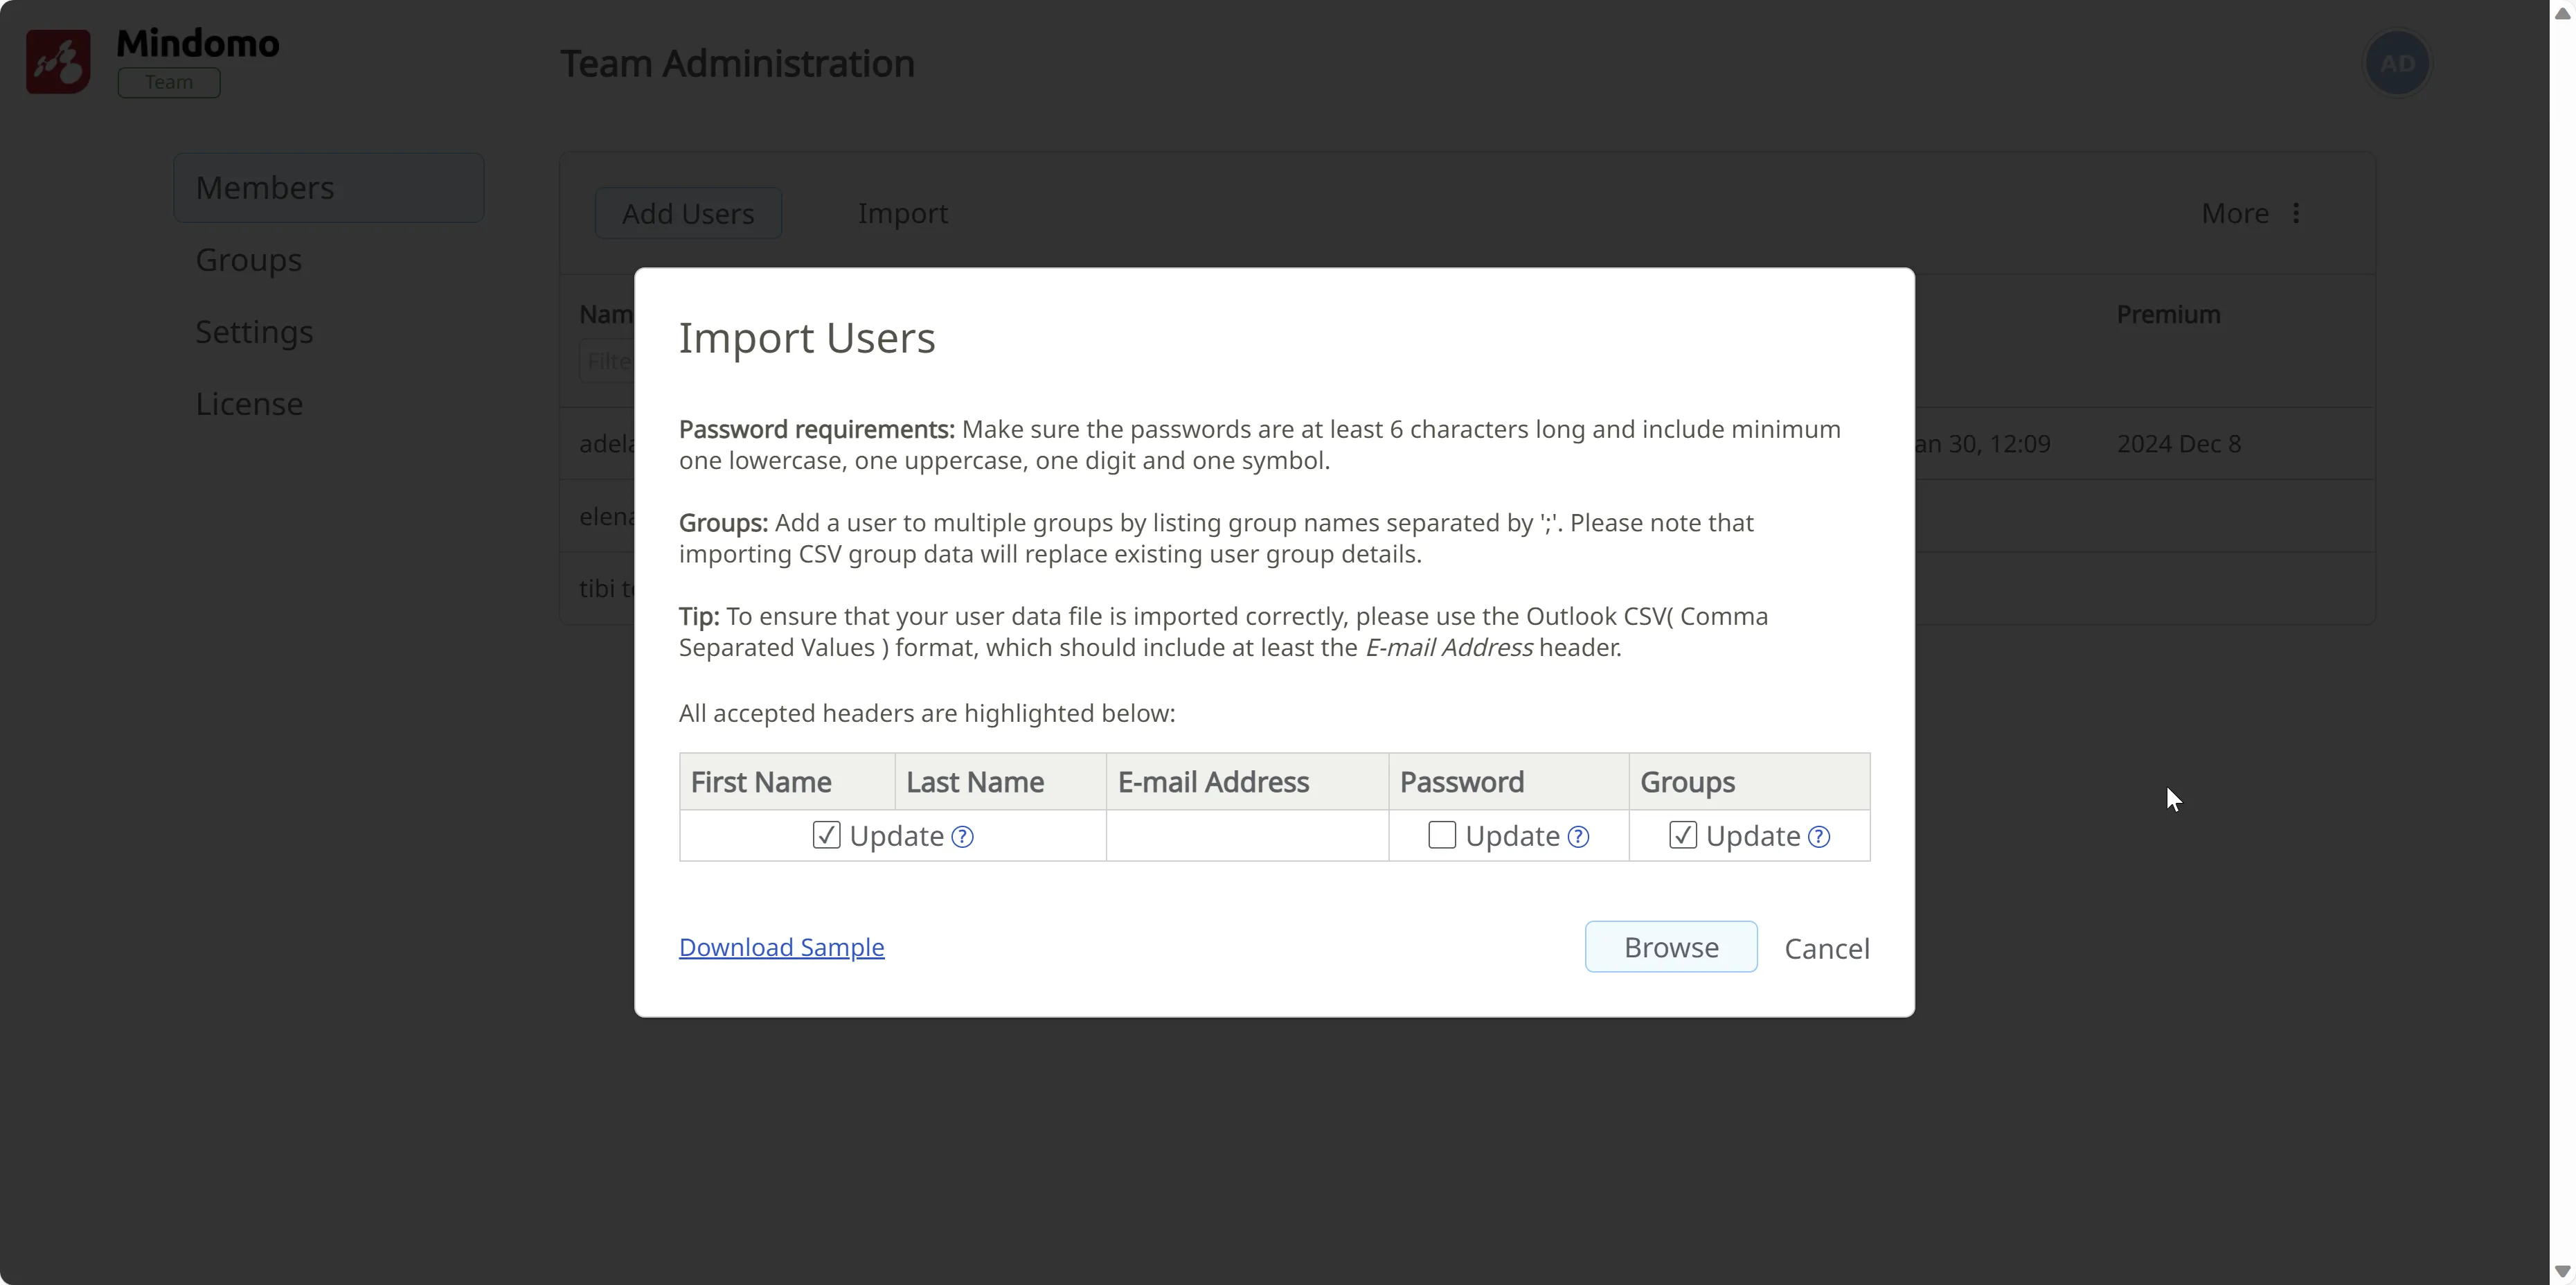2576x1285 pixels.
Task: Click the Team badge under Mindomo
Action: [x=168, y=82]
